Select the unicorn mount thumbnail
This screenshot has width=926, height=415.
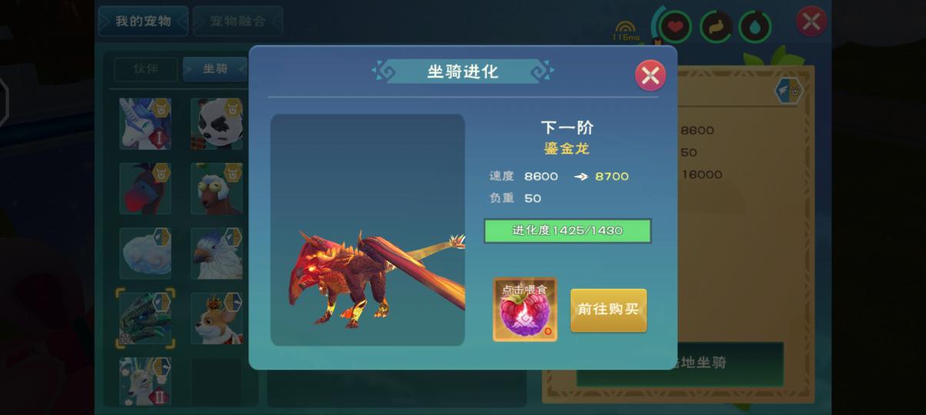pos(145,123)
